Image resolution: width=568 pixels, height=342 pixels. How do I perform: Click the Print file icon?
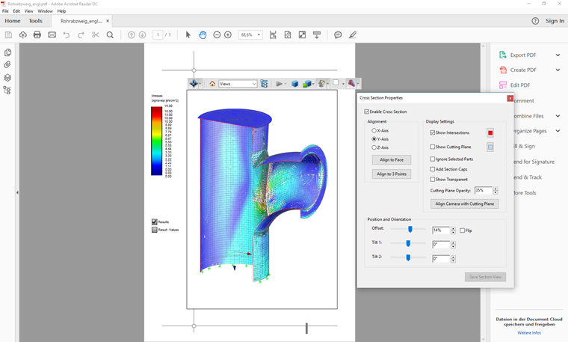37,35
